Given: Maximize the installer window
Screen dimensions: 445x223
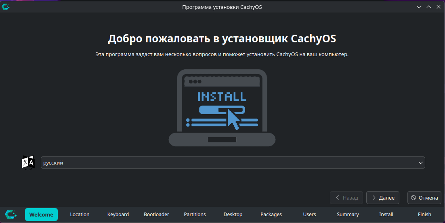Looking at the screenshot, I should [429, 7].
